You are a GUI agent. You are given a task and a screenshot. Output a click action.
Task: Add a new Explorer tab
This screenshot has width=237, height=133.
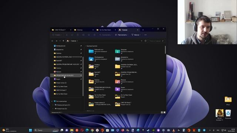tap(143, 30)
